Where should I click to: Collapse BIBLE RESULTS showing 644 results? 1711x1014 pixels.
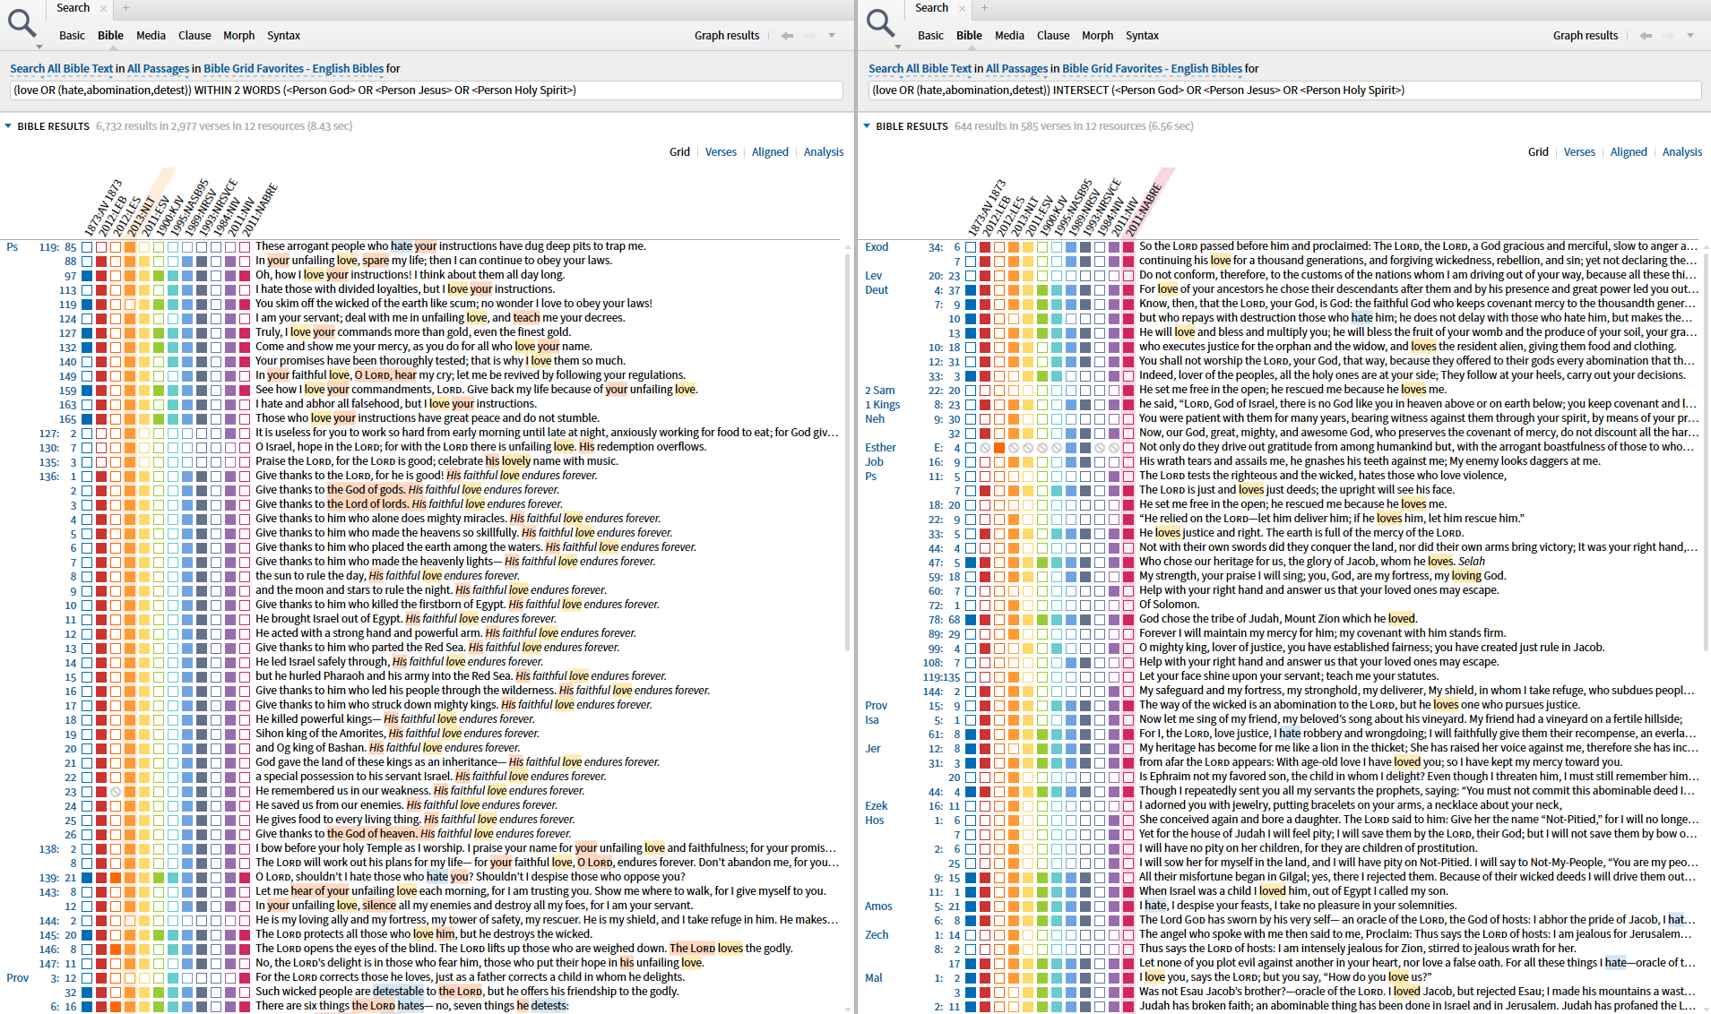coord(868,126)
